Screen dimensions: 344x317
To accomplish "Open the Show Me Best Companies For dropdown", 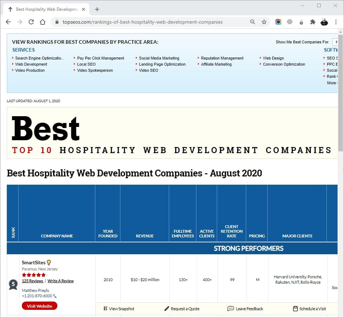I will 335,42.
